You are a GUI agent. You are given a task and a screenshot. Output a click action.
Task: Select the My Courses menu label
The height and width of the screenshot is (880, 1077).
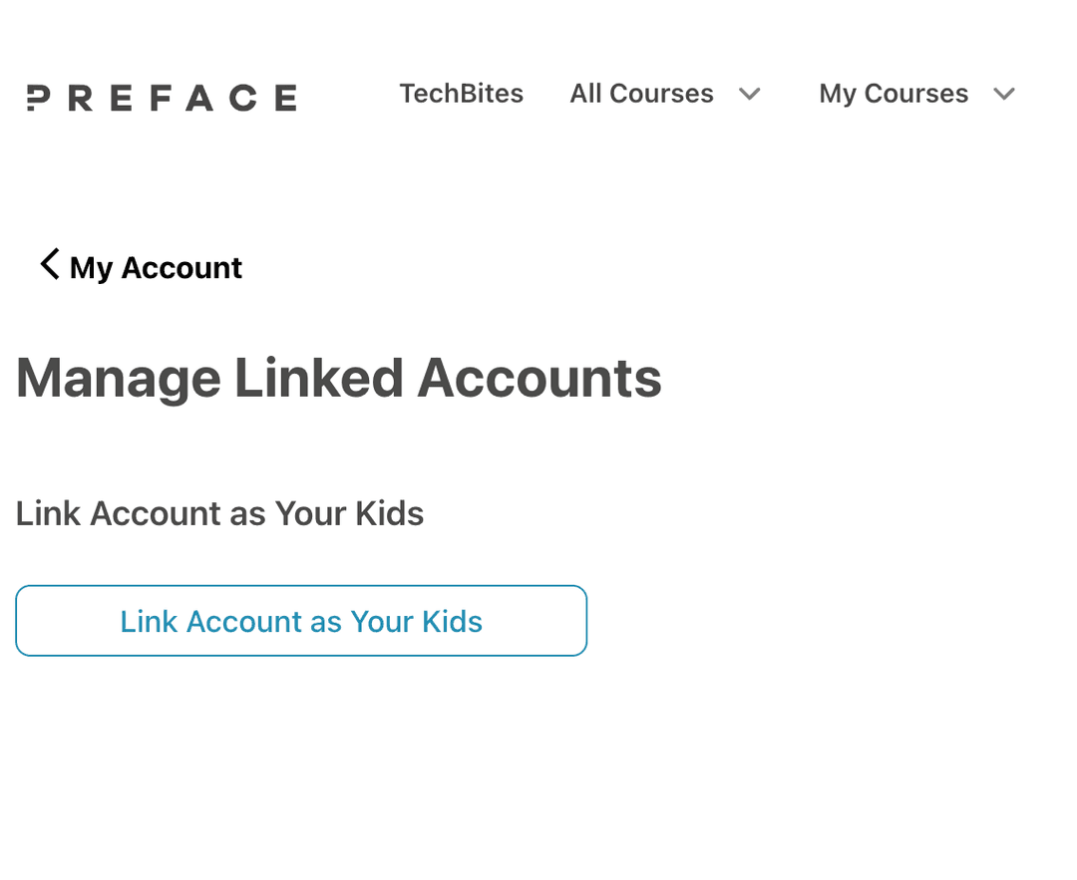pos(894,94)
